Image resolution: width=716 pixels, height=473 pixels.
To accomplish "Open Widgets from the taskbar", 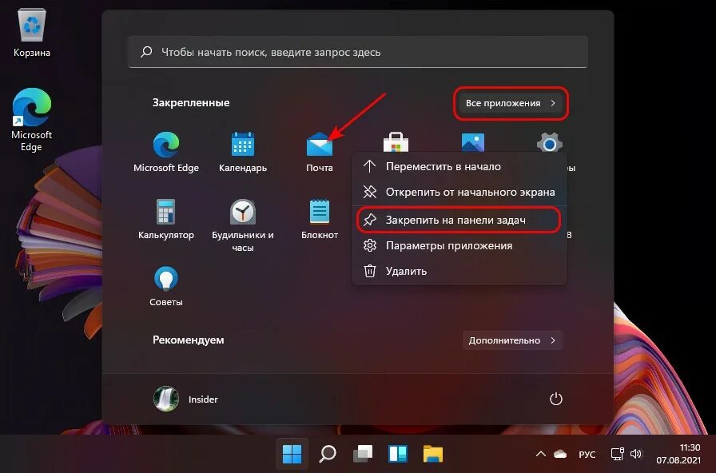I will point(398,454).
